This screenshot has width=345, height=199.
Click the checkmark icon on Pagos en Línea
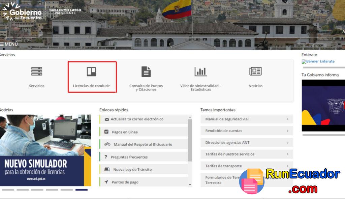click(106, 131)
